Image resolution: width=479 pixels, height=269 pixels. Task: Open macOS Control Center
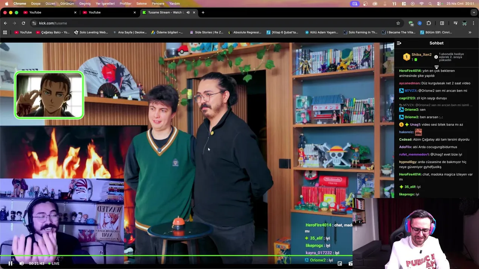click(439, 4)
